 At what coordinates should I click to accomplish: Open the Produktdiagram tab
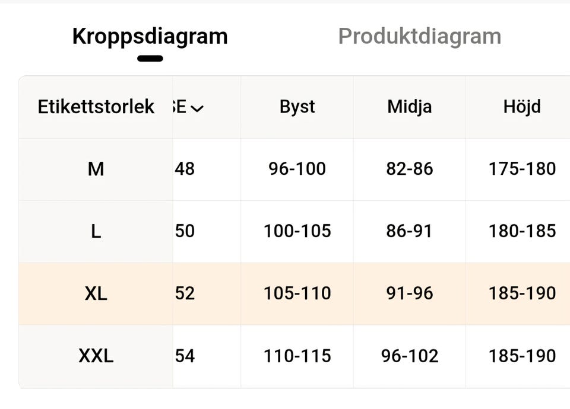419,37
